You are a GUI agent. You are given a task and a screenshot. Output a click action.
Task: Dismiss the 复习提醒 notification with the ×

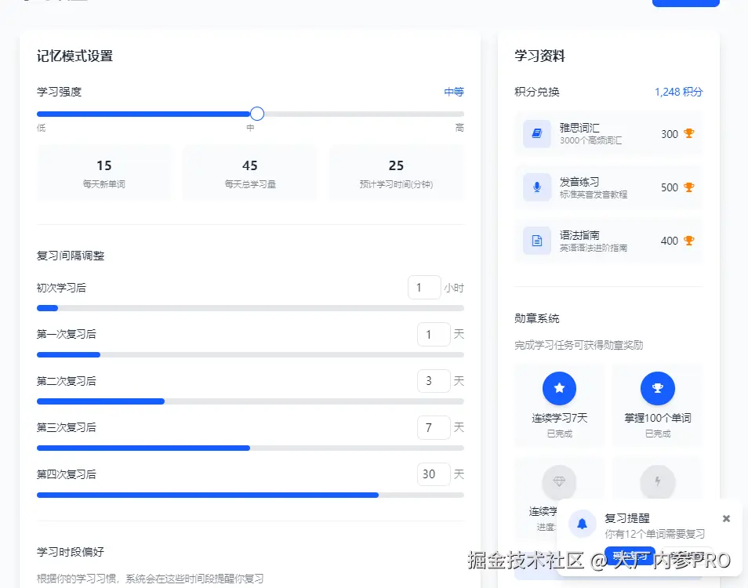point(726,517)
